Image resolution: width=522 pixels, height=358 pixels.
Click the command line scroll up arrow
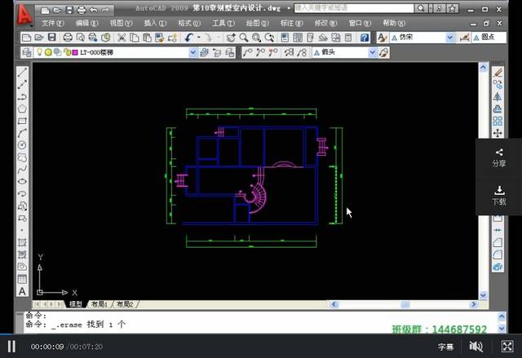pos(502,316)
